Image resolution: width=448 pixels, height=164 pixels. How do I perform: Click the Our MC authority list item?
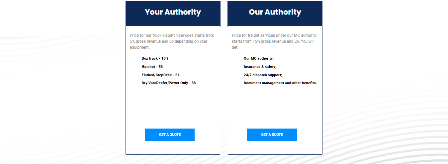259,58
